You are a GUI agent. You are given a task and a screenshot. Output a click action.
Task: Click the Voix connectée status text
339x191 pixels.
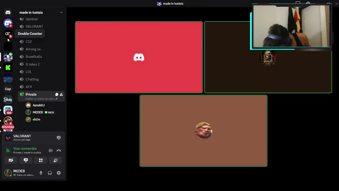click(25, 149)
